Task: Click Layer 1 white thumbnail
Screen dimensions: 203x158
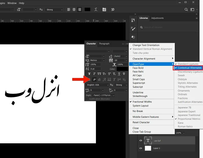Action: pyautogui.click(x=148, y=148)
